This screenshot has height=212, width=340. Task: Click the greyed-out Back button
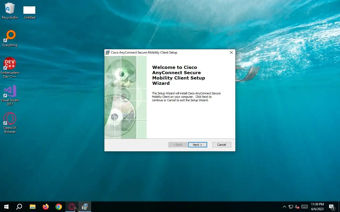(x=178, y=145)
